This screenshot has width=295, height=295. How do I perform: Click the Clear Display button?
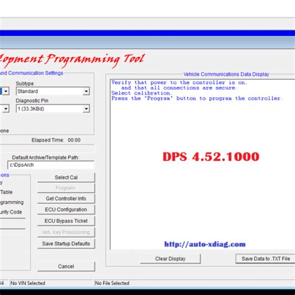click(x=171, y=259)
